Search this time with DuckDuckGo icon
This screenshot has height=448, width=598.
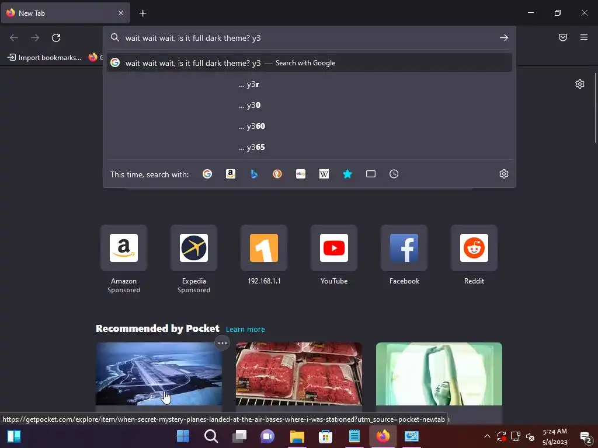click(x=277, y=174)
